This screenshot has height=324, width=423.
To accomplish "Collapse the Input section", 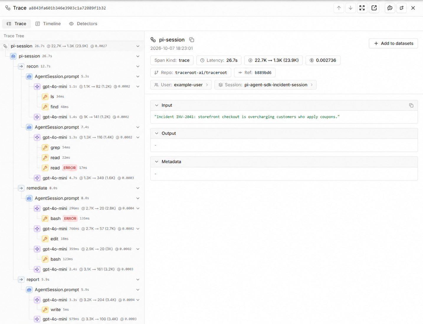I will 157,105.
